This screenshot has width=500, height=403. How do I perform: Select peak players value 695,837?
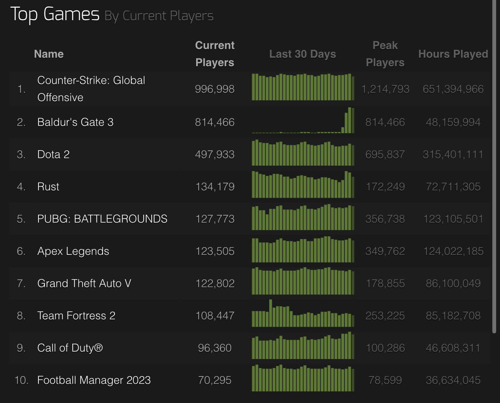[385, 155]
